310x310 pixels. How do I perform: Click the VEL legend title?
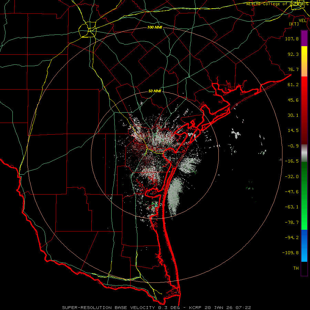pos(302,21)
